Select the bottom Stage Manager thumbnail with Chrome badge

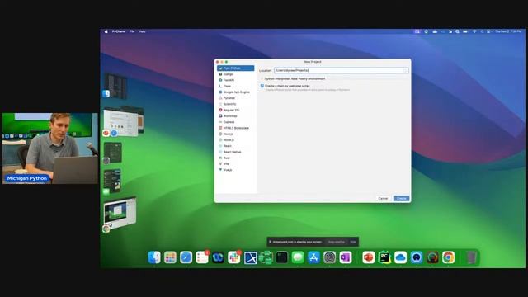pyautogui.click(x=120, y=213)
